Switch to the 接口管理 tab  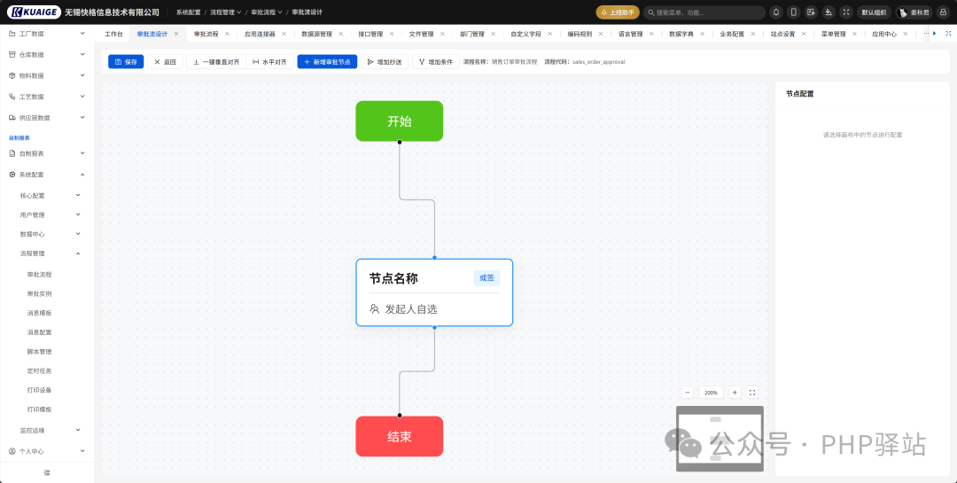coord(370,35)
